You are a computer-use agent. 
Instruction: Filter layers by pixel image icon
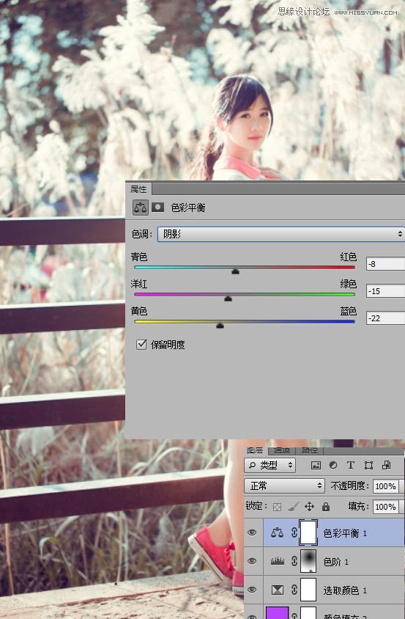[316, 465]
